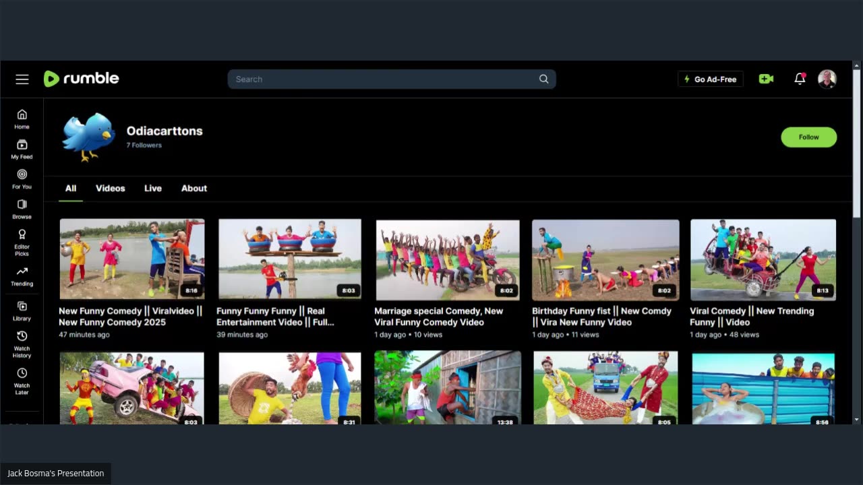Image resolution: width=863 pixels, height=485 pixels.
Task: Click the page vertical scrollbar thumb
Action: click(x=857, y=144)
